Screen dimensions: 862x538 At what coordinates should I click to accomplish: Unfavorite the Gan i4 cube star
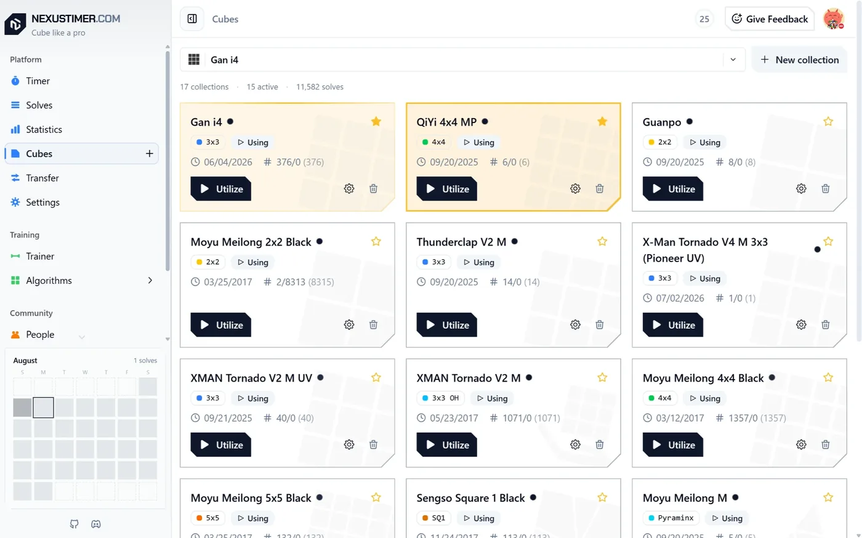376,122
